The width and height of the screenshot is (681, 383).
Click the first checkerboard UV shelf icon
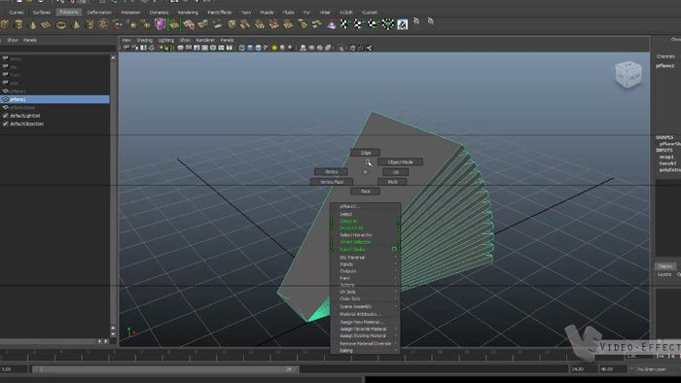click(345, 24)
